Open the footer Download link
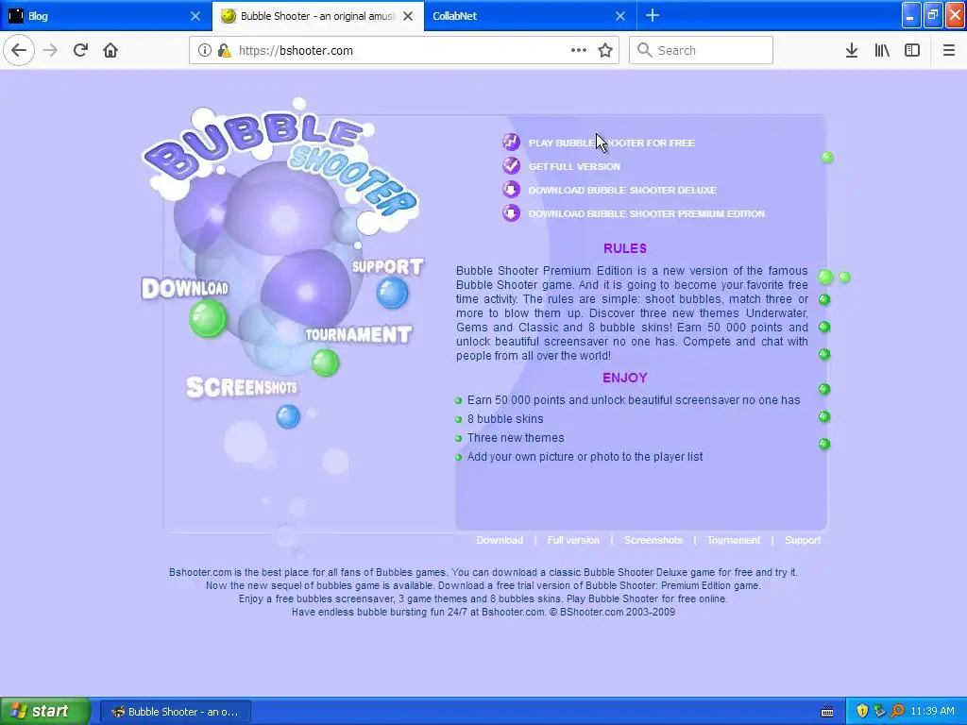 coord(500,540)
